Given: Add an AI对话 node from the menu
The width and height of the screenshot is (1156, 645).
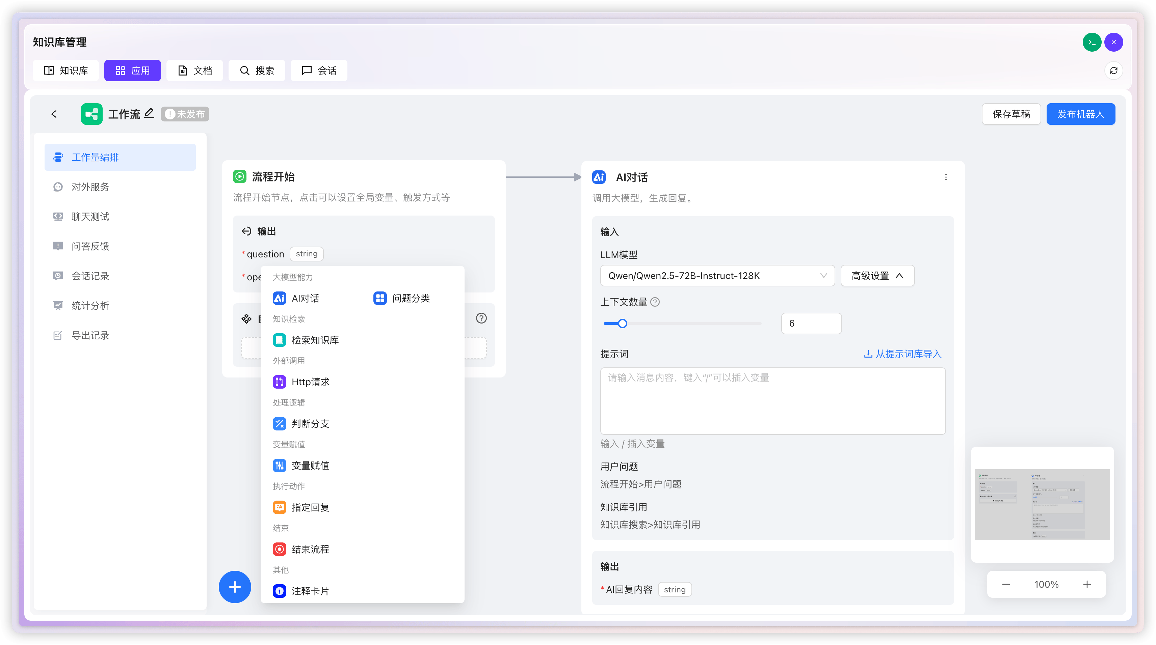Looking at the screenshot, I should (x=296, y=298).
